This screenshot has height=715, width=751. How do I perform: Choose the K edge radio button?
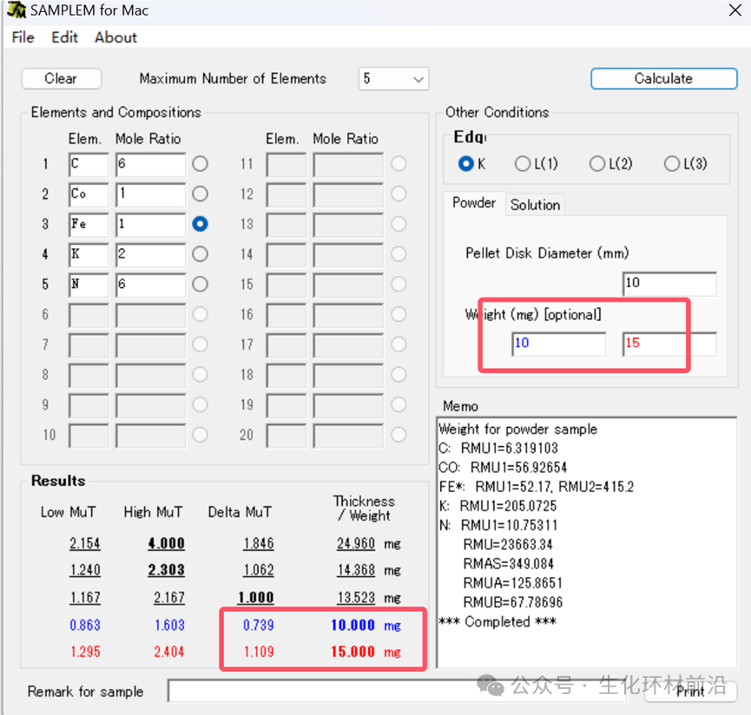point(465,164)
